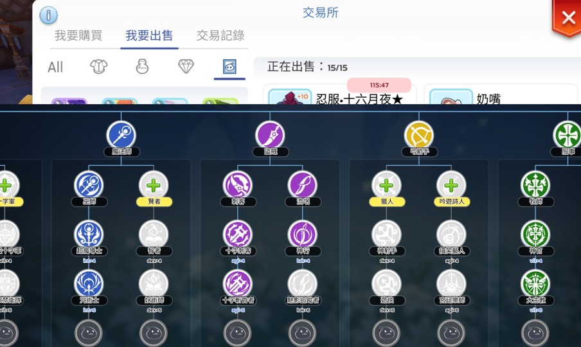Image resolution: width=581 pixels, height=347 pixels.
Task: Filter by potion bottle icon
Action: point(142,67)
